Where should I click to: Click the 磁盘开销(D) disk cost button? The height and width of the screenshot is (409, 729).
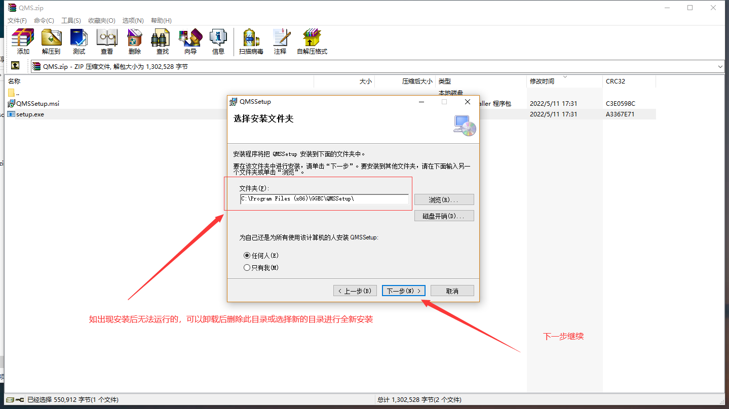pyautogui.click(x=444, y=216)
